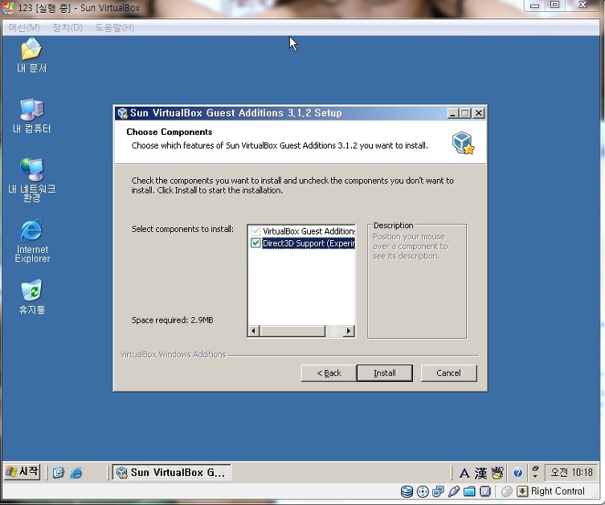The height and width of the screenshot is (505, 605).
Task: Click the < Back button
Action: [329, 373]
